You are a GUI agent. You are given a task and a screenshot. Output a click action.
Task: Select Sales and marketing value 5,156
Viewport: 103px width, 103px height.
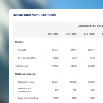[74, 98]
